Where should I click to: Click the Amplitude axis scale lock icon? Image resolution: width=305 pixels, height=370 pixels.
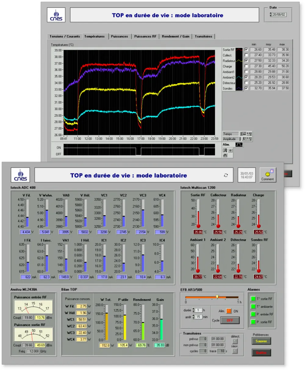pyautogui.click(x=241, y=139)
